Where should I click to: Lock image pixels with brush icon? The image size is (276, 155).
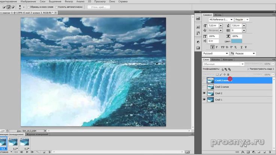coord(221,75)
